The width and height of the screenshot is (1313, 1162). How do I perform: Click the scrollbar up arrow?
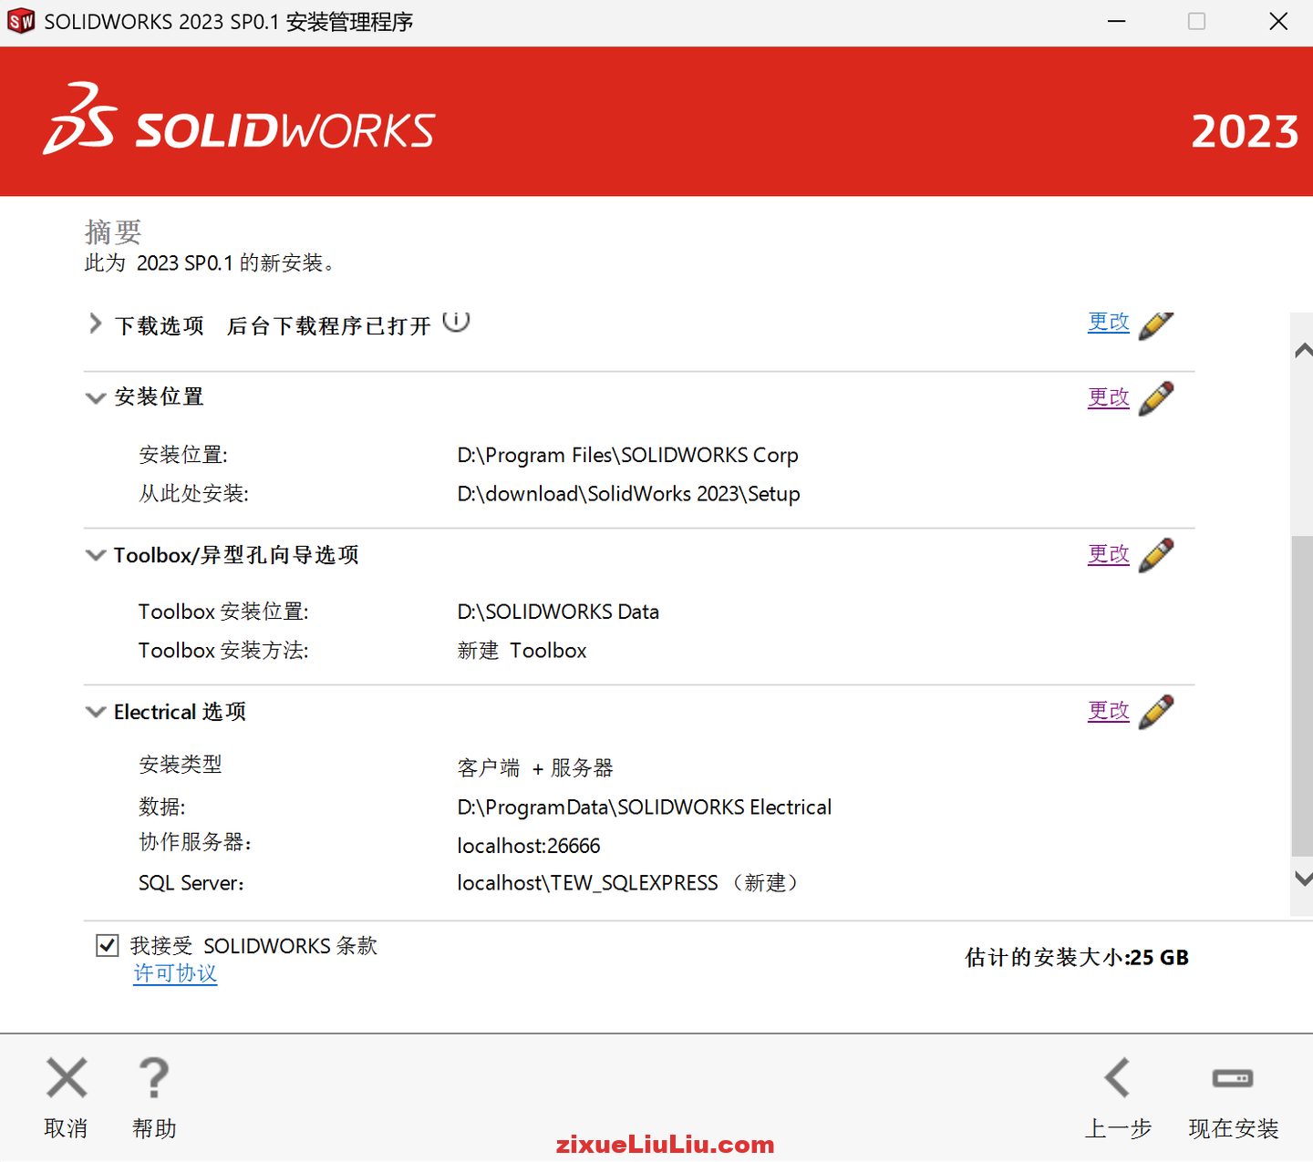click(1303, 350)
